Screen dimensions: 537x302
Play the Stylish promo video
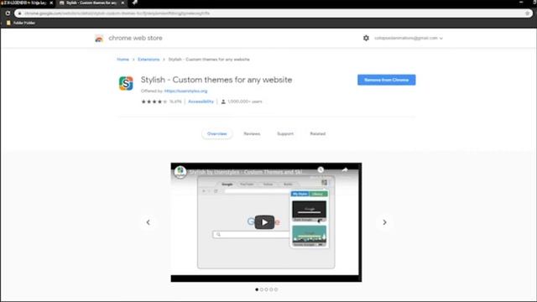pyautogui.click(x=264, y=222)
